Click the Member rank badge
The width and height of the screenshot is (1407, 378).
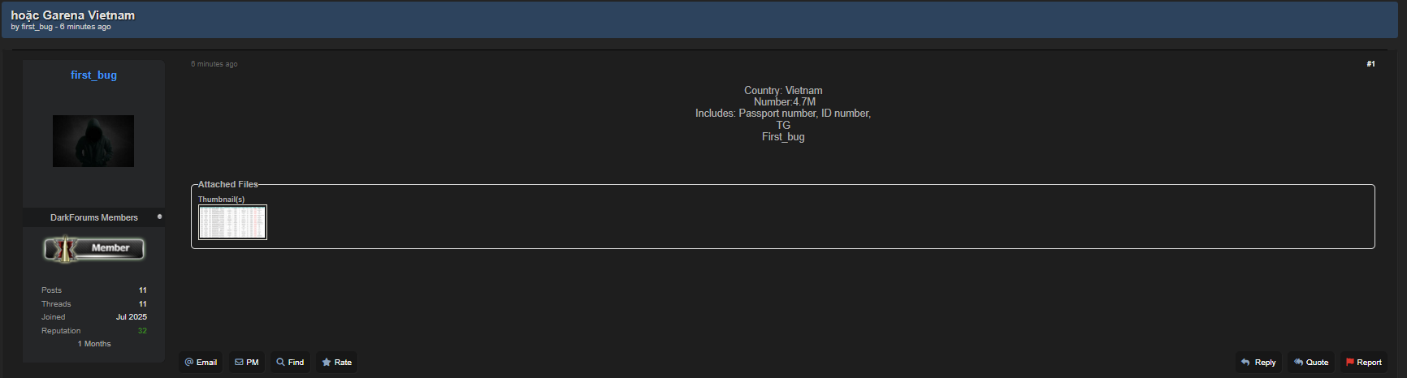[x=94, y=249]
